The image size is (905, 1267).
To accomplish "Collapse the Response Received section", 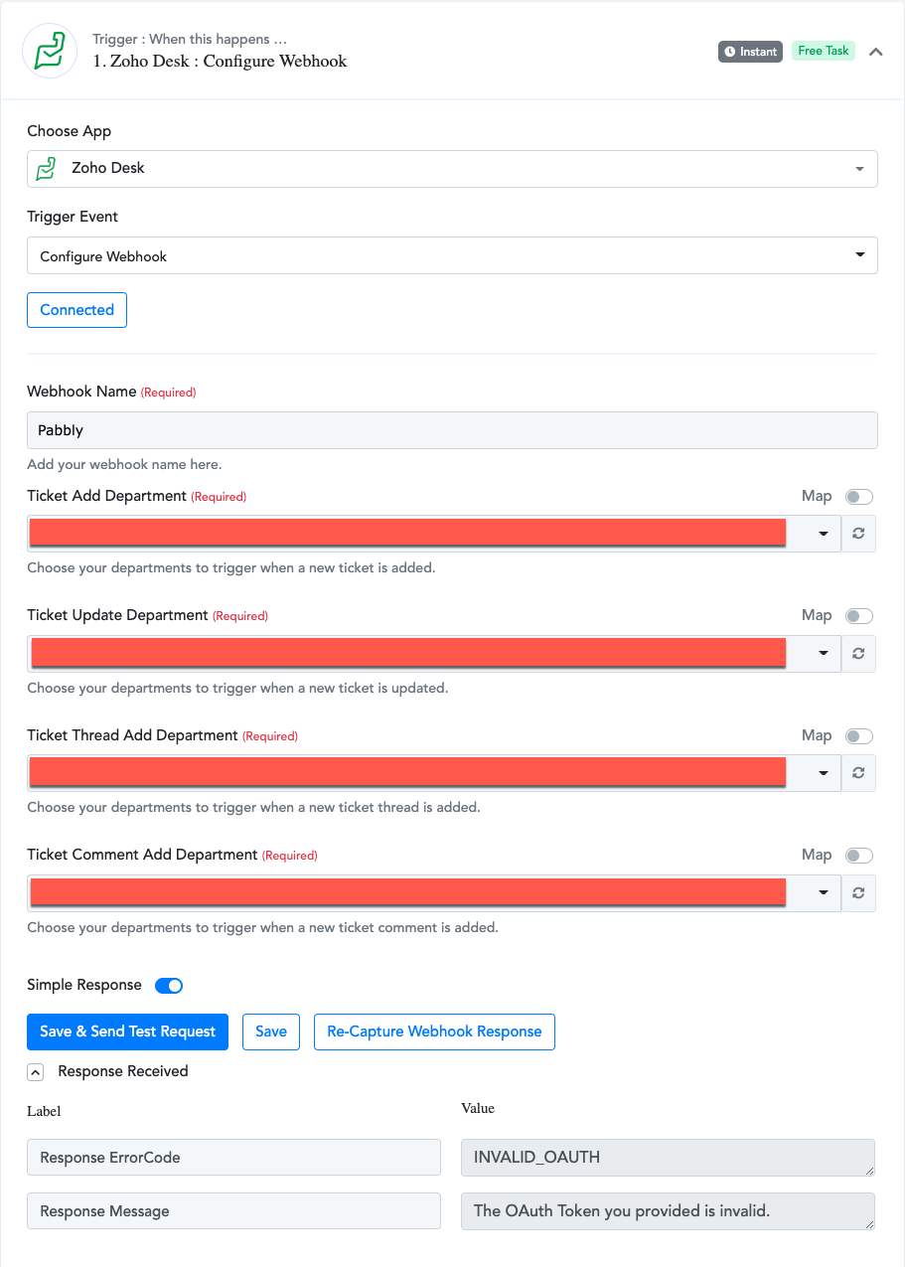I will [x=35, y=1072].
